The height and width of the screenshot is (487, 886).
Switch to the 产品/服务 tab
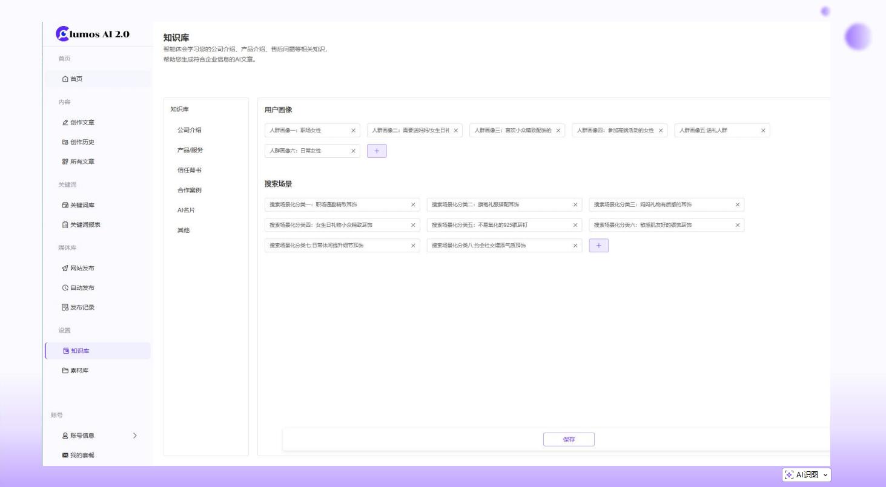190,150
